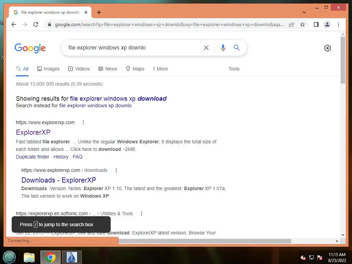Open Action Center flag tray icon
Viewport: 352px width, 264px height.
pos(320,257)
